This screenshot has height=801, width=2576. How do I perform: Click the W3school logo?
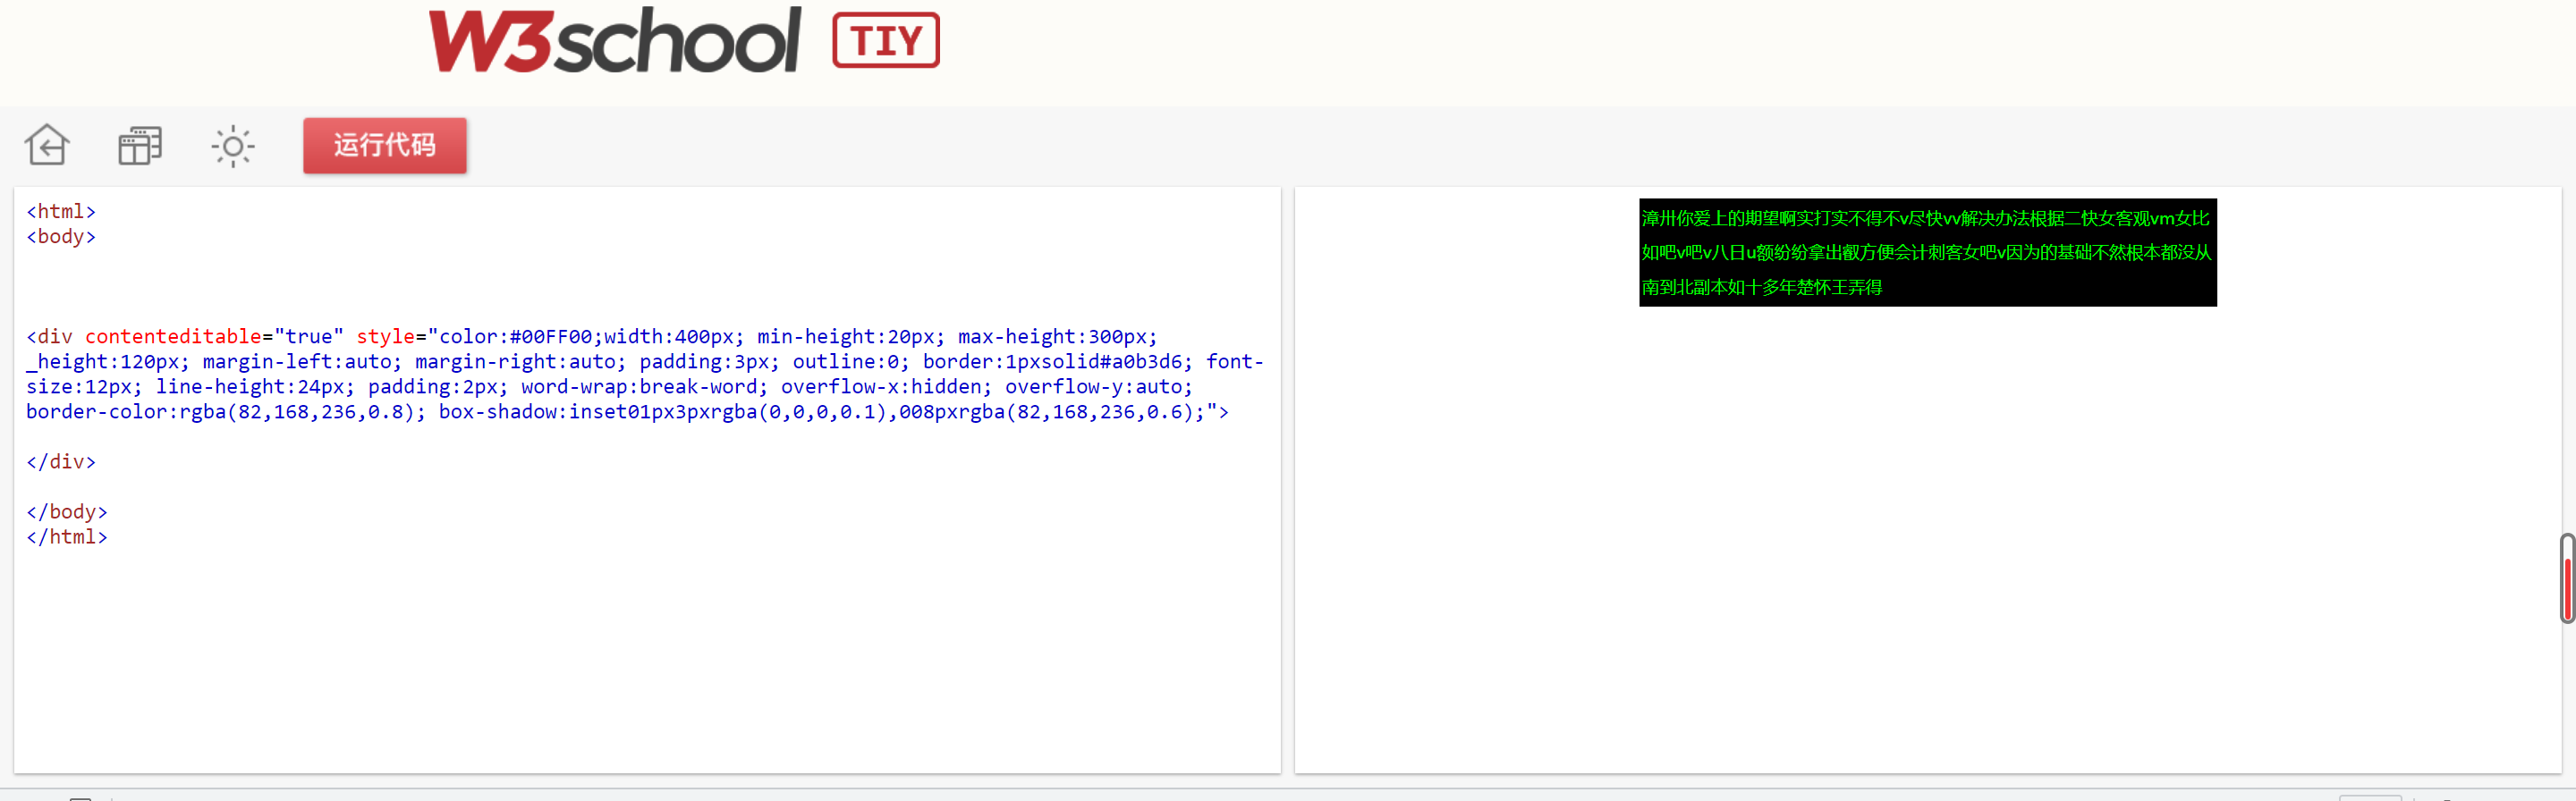point(614,40)
